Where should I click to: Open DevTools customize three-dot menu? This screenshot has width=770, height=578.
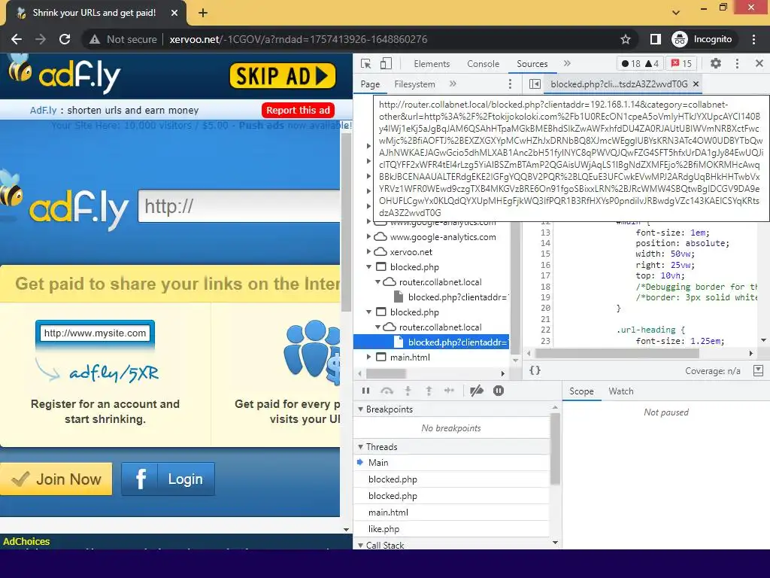(737, 63)
